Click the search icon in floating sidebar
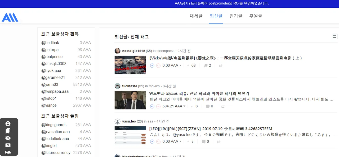The width and height of the screenshot is (339, 157). pyautogui.click(x=8, y=145)
